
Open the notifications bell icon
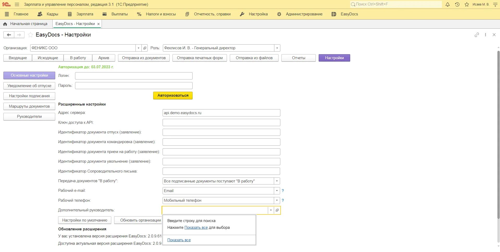(x=448, y=4)
